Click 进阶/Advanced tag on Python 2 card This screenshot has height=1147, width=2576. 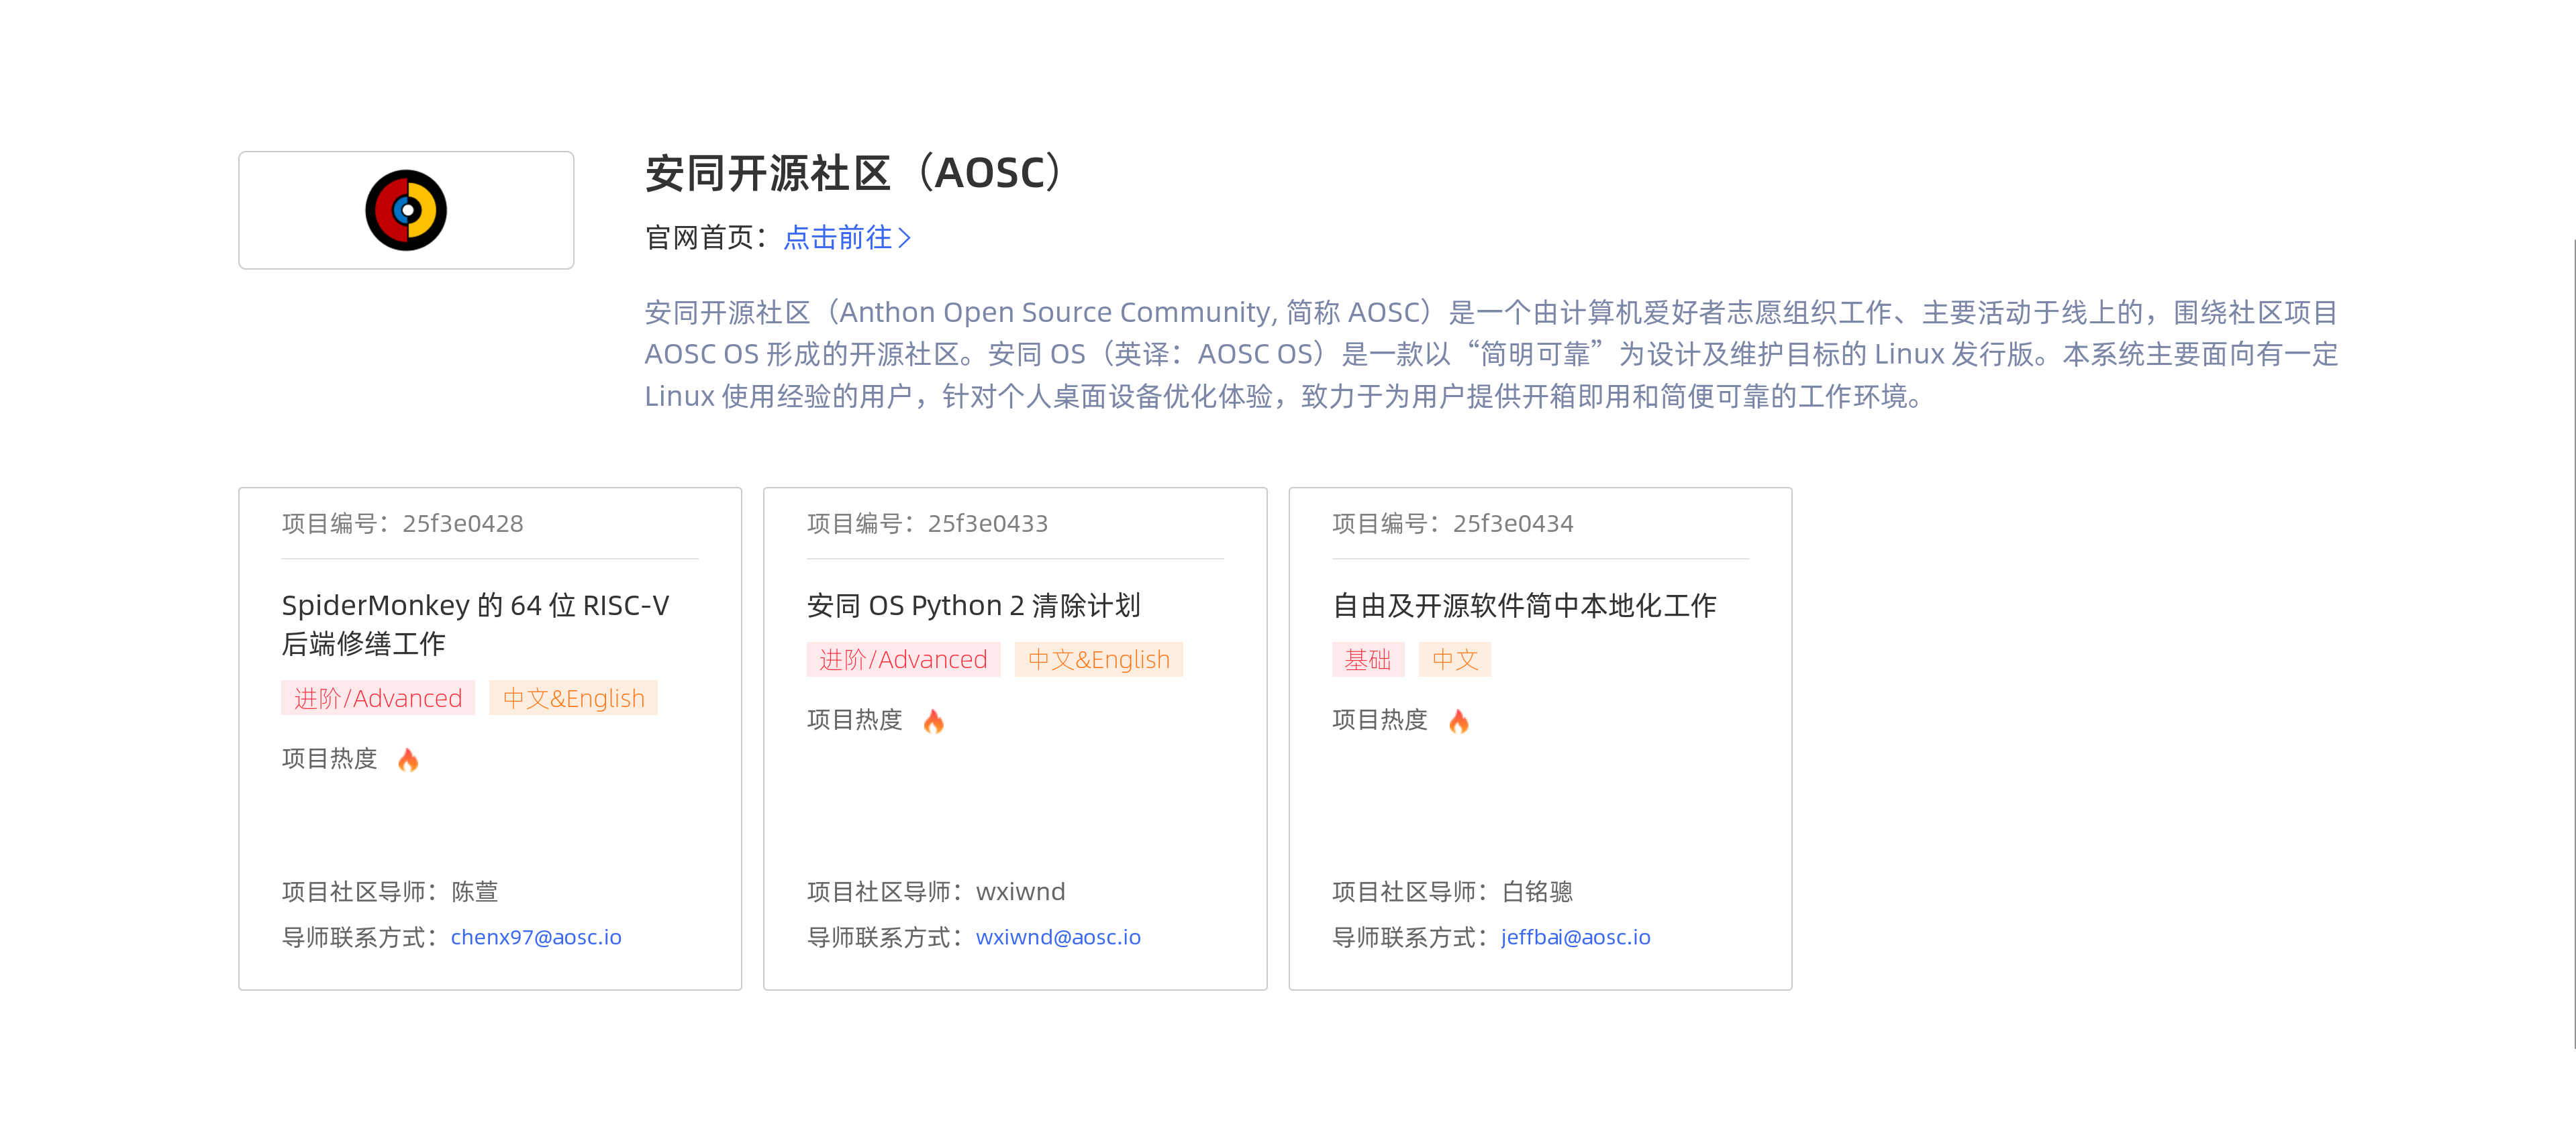tap(903, 659)
